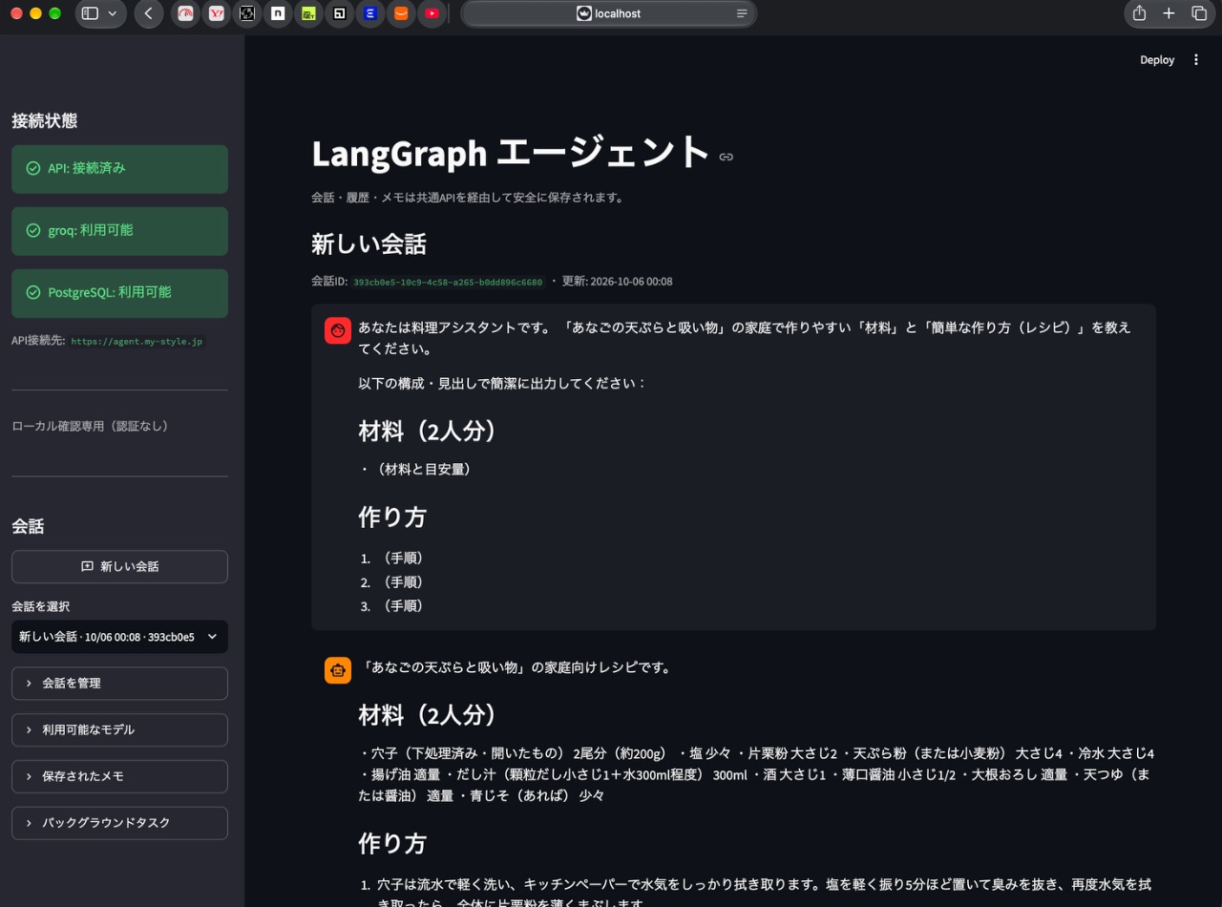Click the 会話を選択 label

[40, 606]
